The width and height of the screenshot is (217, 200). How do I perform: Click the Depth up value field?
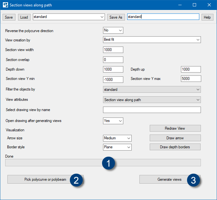191,69
